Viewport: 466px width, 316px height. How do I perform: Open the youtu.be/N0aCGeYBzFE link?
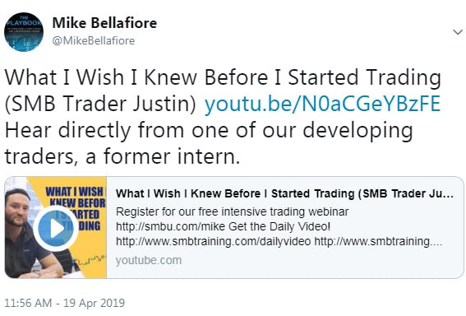(322, 104)
